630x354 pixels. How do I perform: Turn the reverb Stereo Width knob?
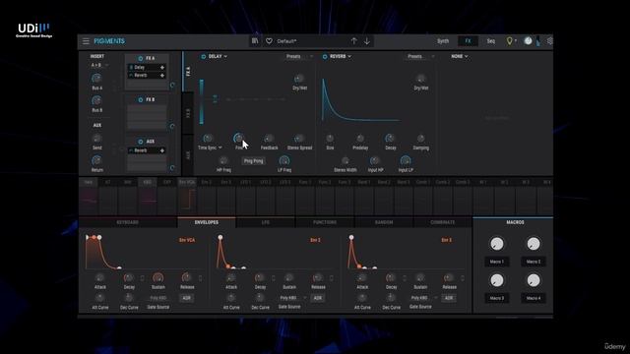(x=346, y=161)
